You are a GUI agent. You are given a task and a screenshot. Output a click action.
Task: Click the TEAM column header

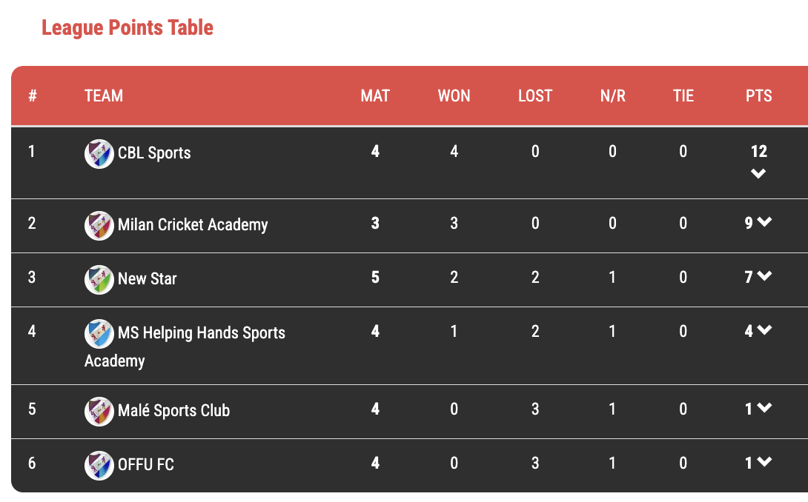104,96
